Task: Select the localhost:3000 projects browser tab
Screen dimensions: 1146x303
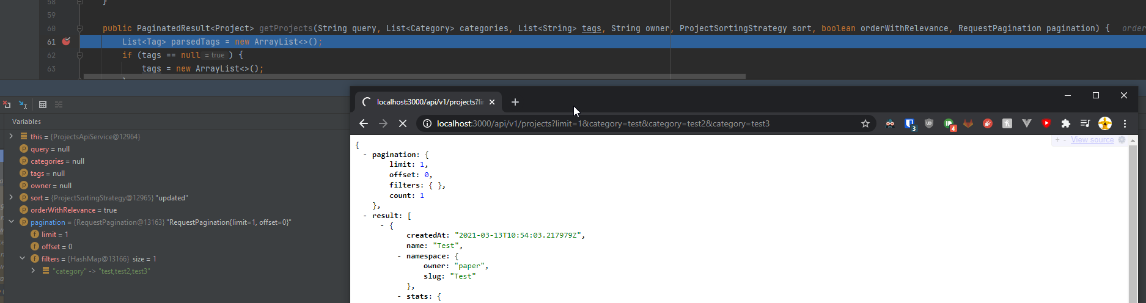Action: pyautogui.click(x=427, y=102)
